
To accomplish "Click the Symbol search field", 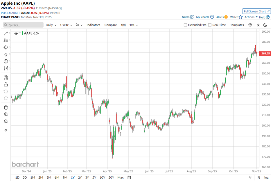I will pyautogui.click(x=23, y=25).
